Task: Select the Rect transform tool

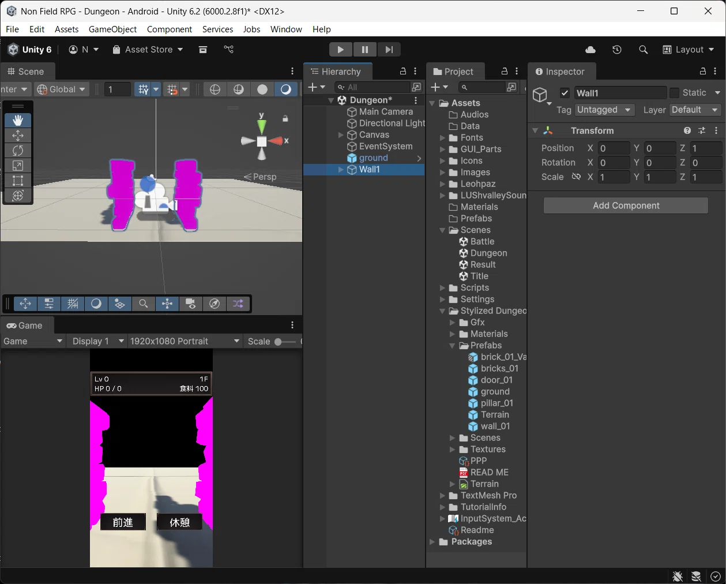Action: [18, 181]
